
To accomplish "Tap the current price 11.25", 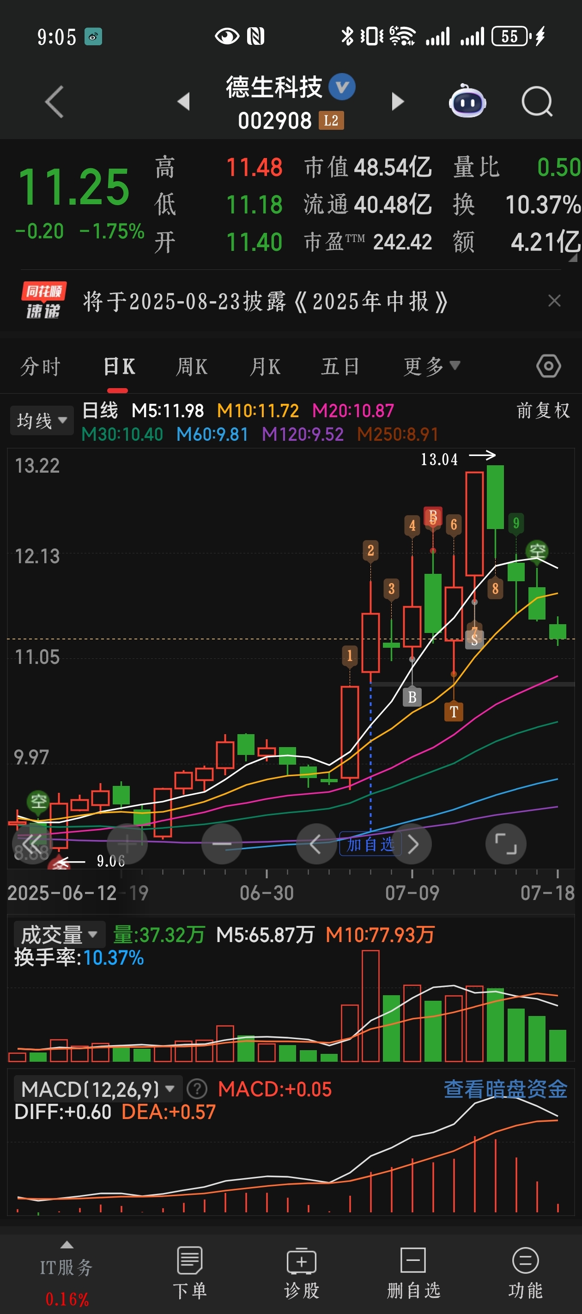I will click(x=73, y=187).
